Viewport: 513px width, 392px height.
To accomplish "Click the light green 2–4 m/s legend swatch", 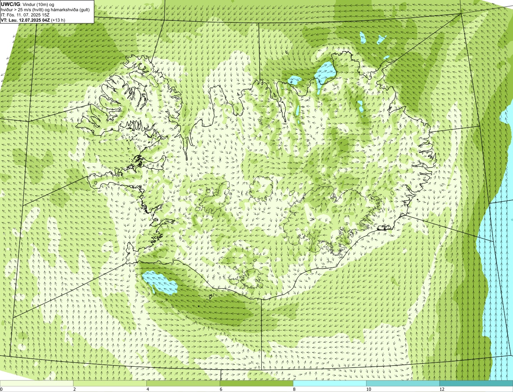I will pos(110,383).
